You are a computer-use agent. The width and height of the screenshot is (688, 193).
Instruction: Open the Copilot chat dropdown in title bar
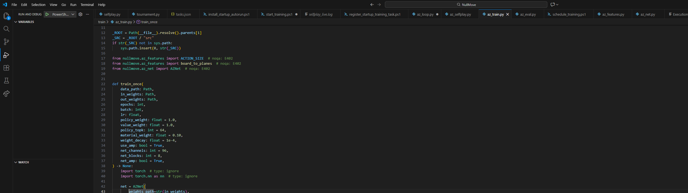coord(557,5)
